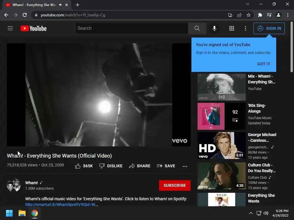294x220 pixels.
Task: Like the video with the thumbs up (365K)
Action: (84, 166)
